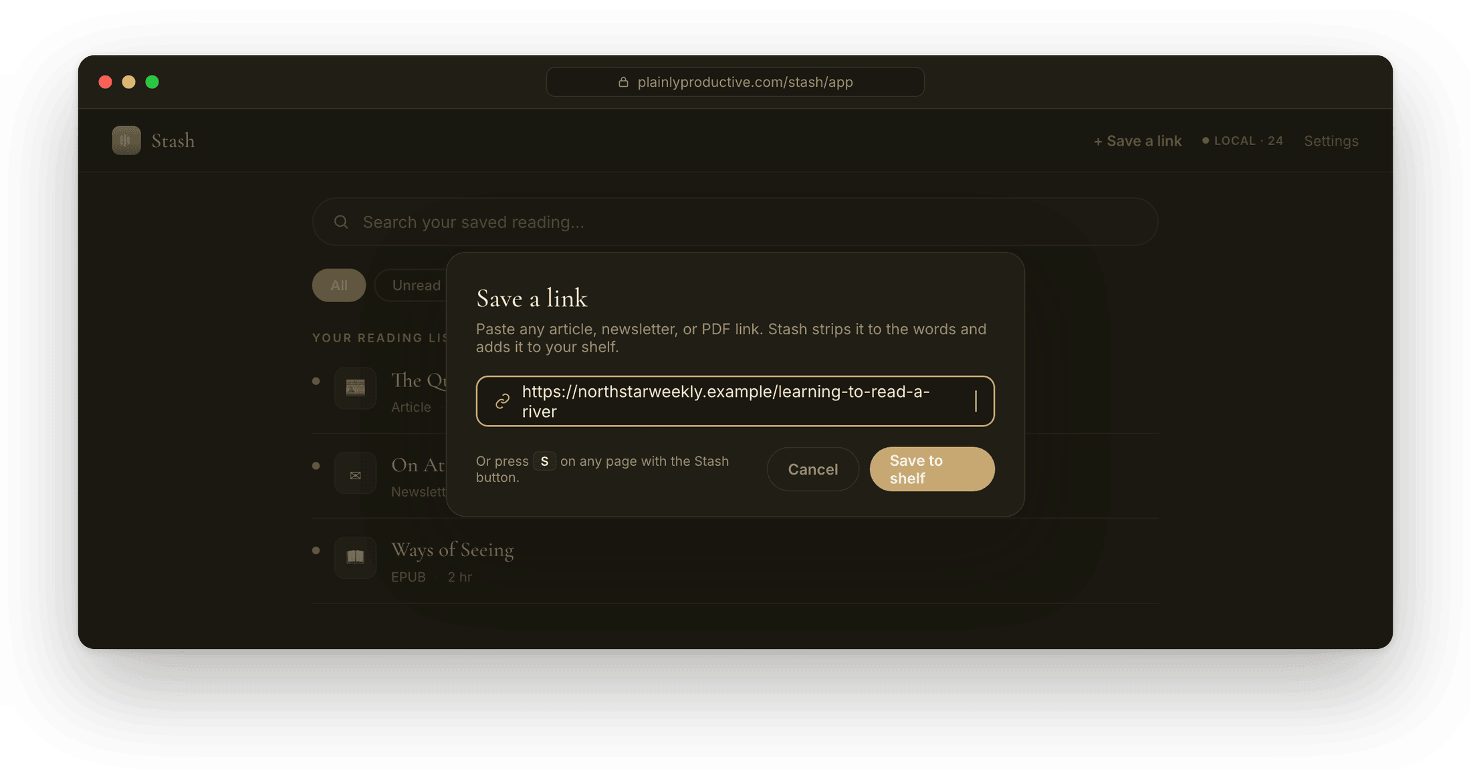Click the LOCAL status dot indicator

tap(1206, 140)
